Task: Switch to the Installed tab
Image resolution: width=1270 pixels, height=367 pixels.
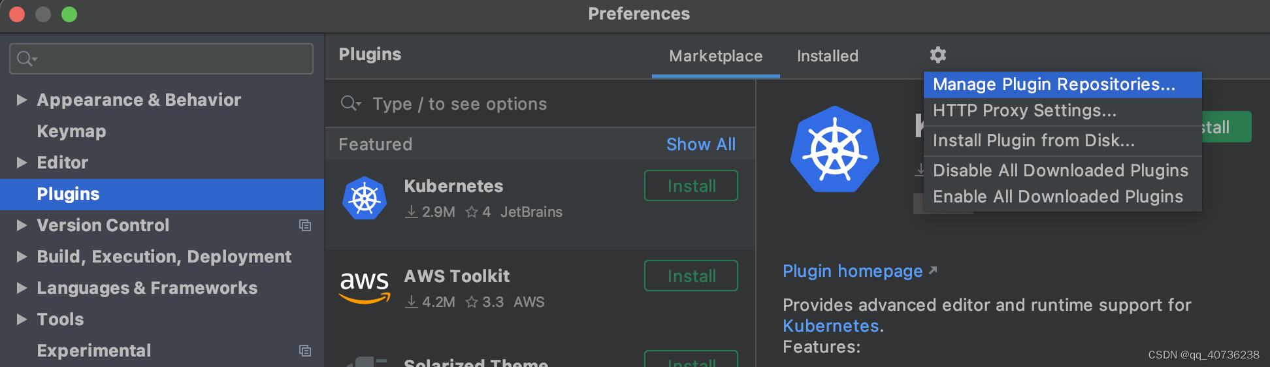Action: point(827,56)
